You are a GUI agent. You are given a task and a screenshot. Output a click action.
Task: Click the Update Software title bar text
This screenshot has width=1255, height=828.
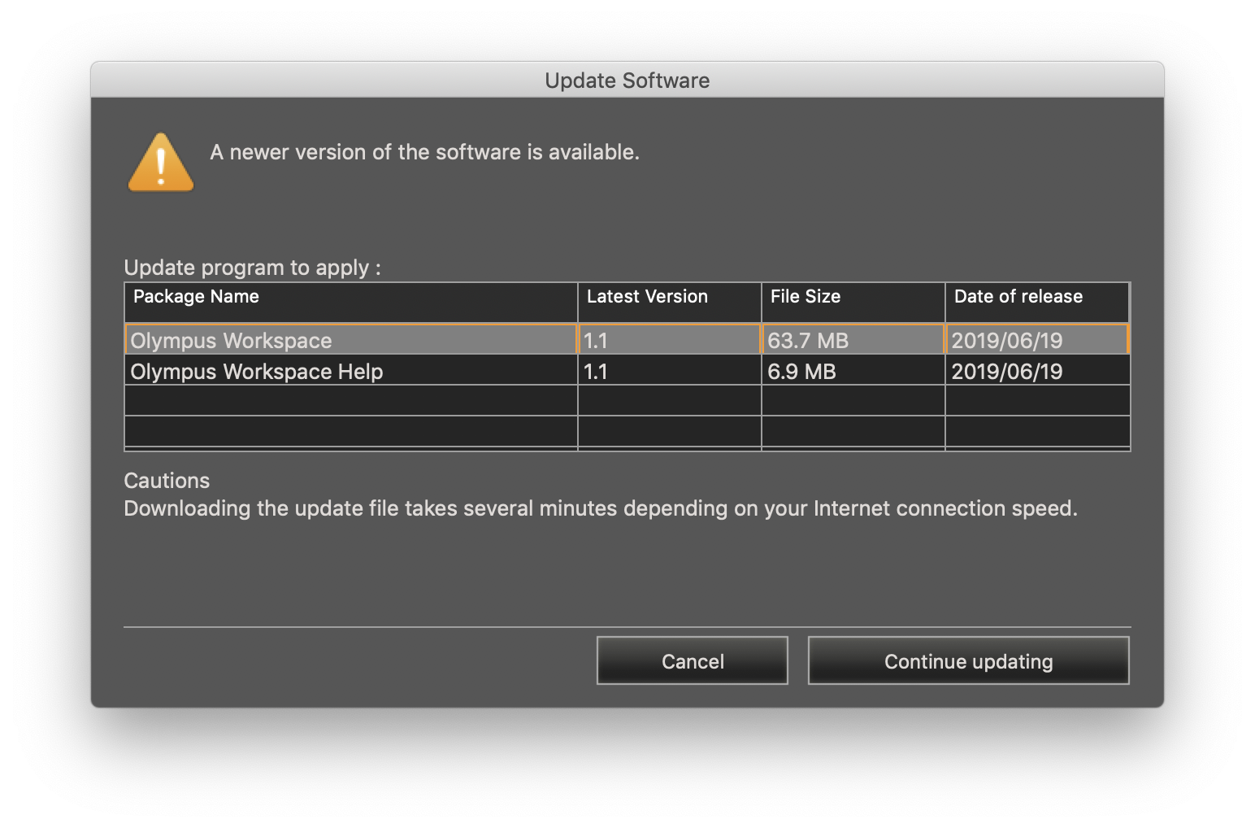pyautogui.click(x=627, y=81)
